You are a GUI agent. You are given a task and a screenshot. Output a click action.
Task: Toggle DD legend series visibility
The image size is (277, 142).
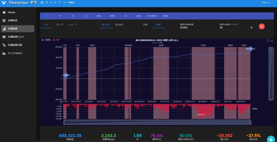click(x=55, y=40)
